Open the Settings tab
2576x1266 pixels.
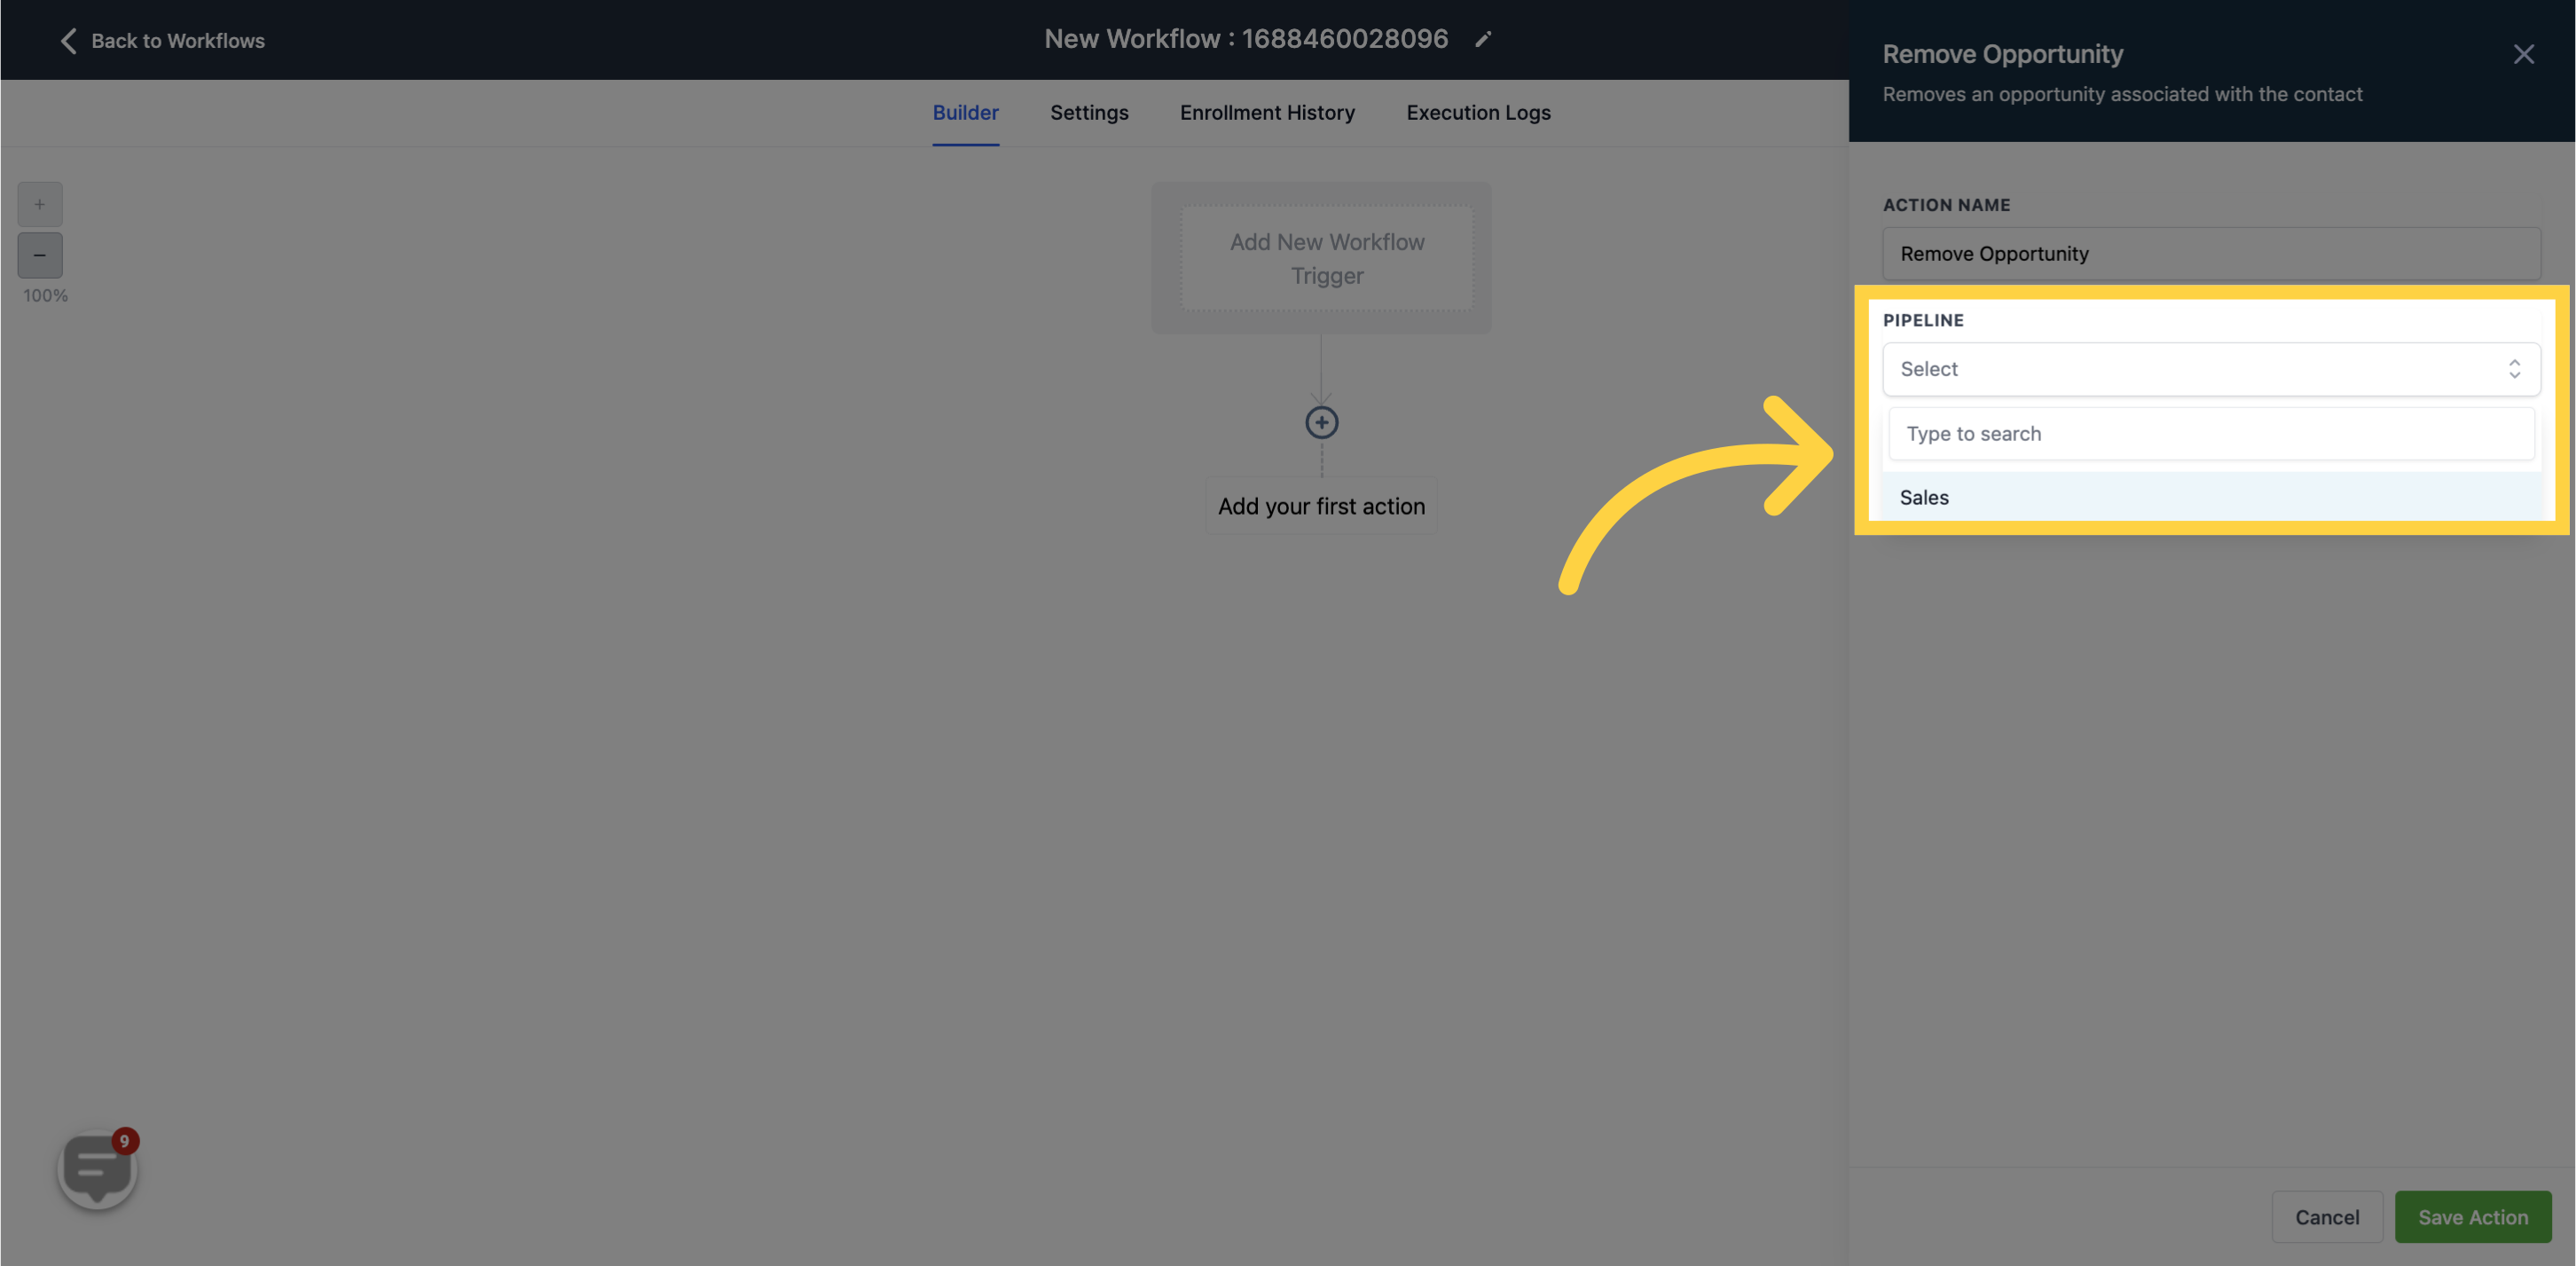[1089, 112]
